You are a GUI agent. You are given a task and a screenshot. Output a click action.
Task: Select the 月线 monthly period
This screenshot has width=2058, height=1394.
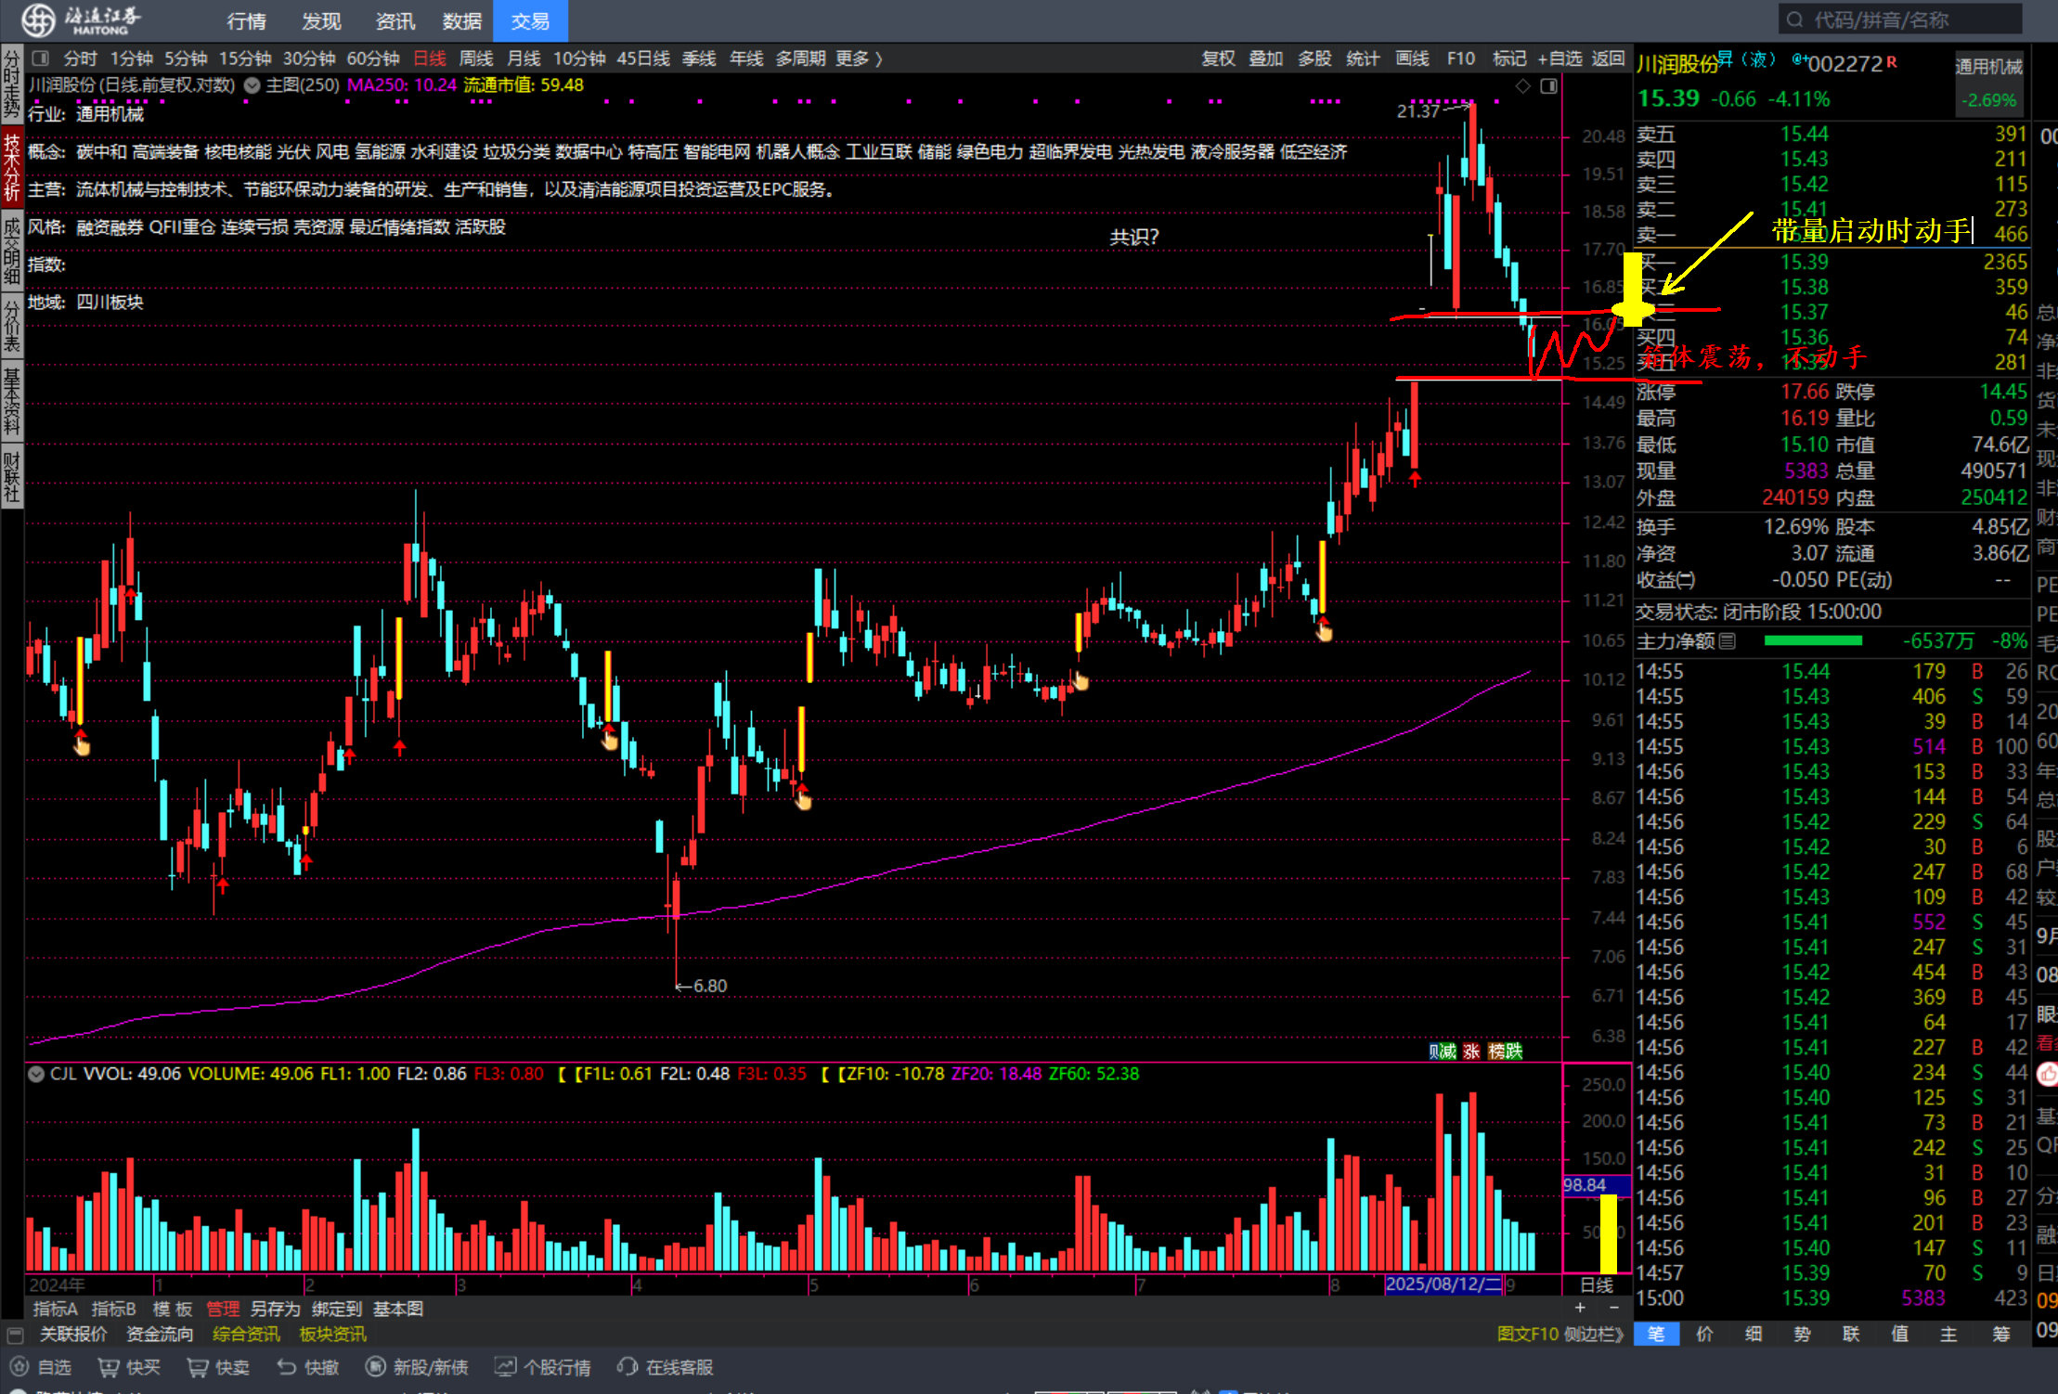click(x=524, y=58)
